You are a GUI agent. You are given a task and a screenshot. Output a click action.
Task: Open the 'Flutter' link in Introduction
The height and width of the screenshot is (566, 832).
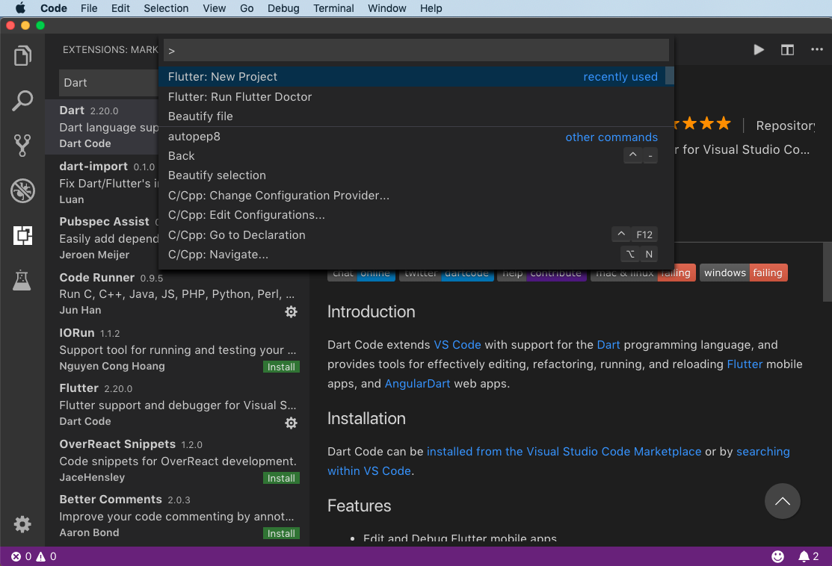[x=745, y=364]
